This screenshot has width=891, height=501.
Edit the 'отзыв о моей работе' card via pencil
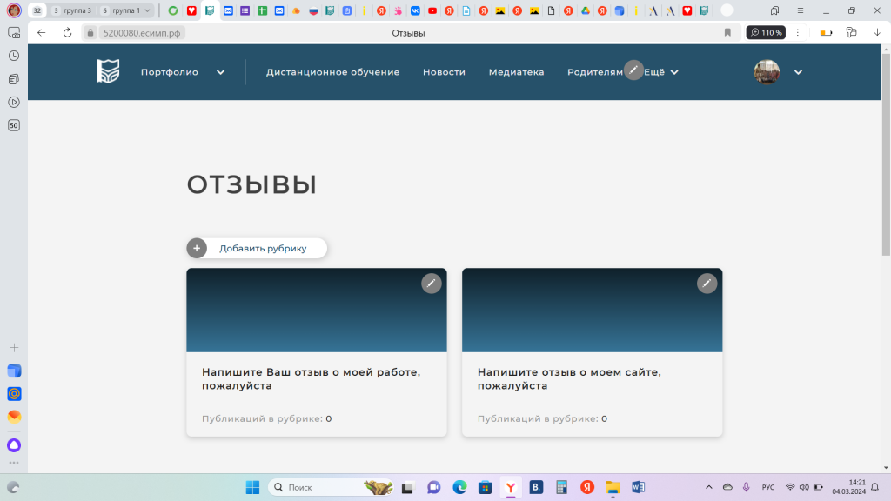pos(432,284)
